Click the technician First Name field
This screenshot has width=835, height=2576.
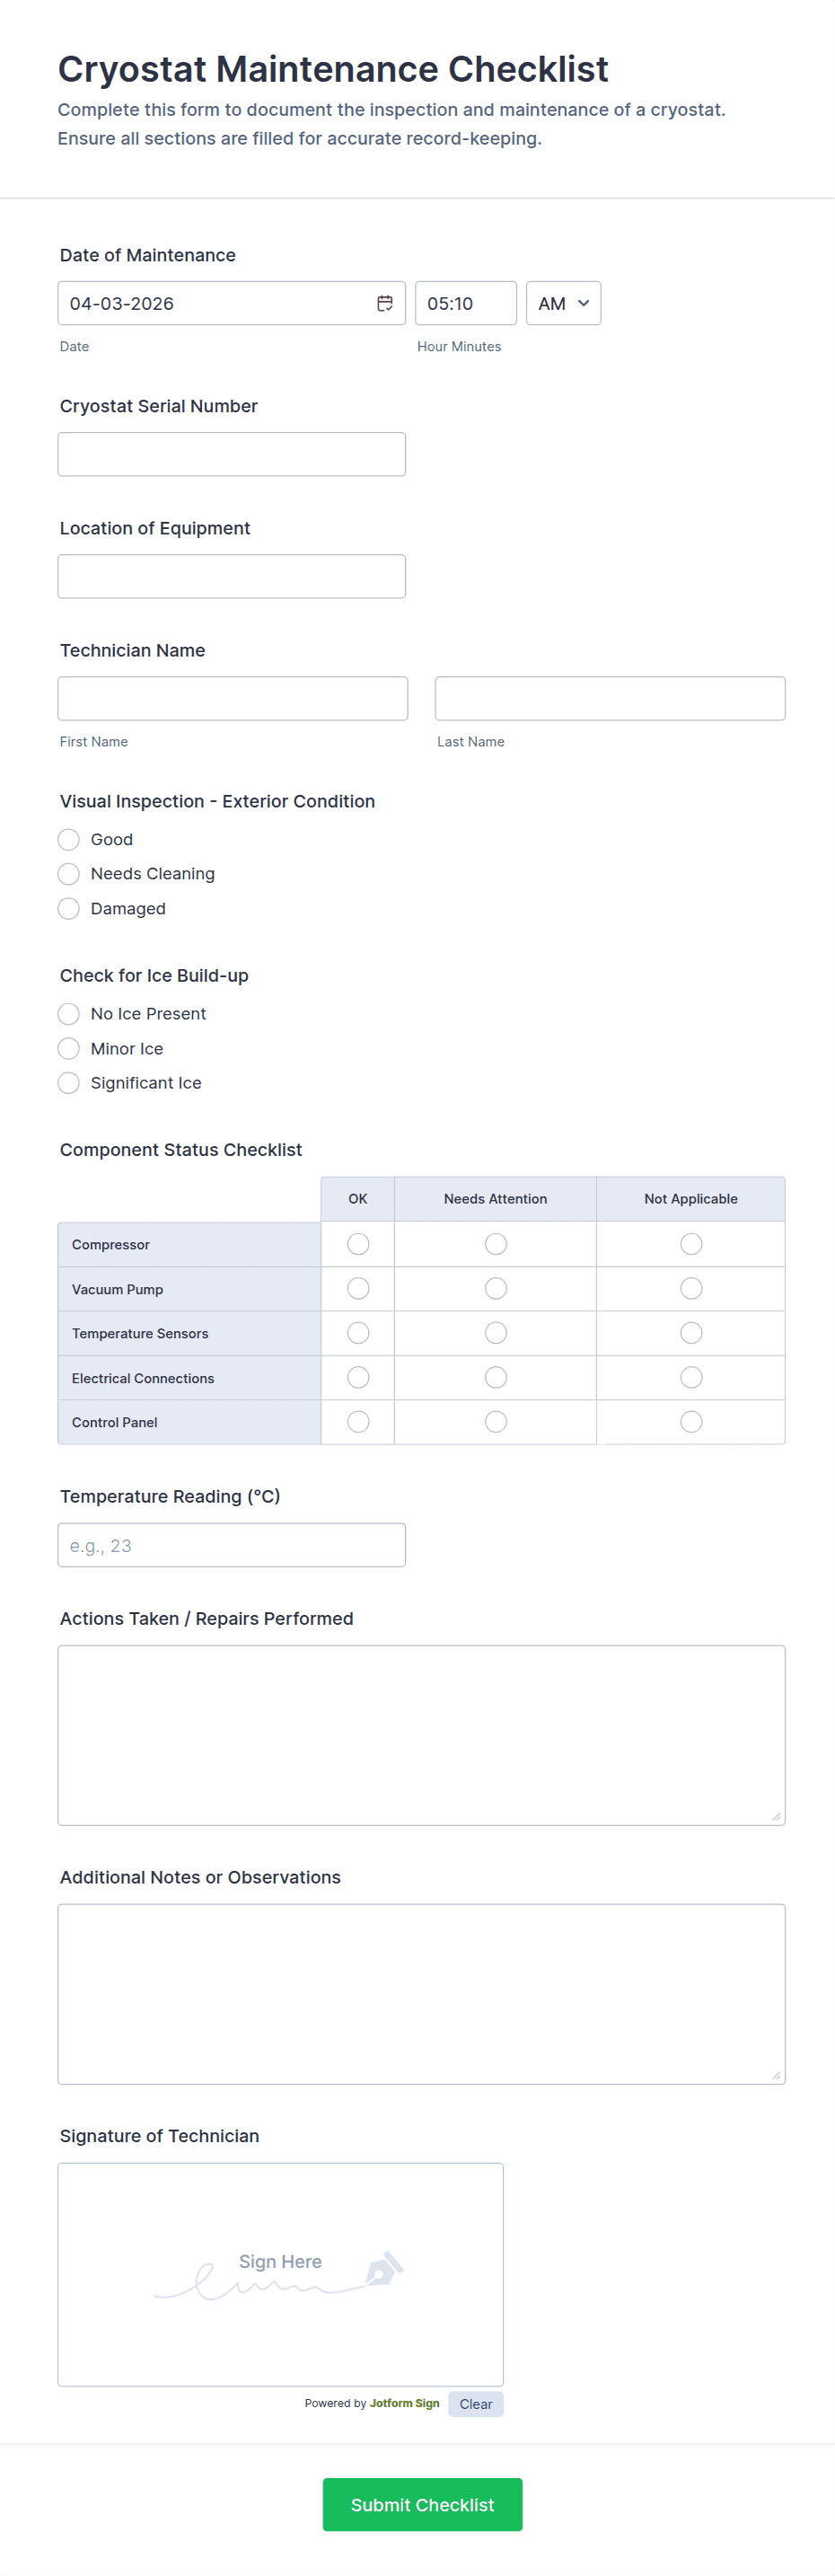coord(233,699)
